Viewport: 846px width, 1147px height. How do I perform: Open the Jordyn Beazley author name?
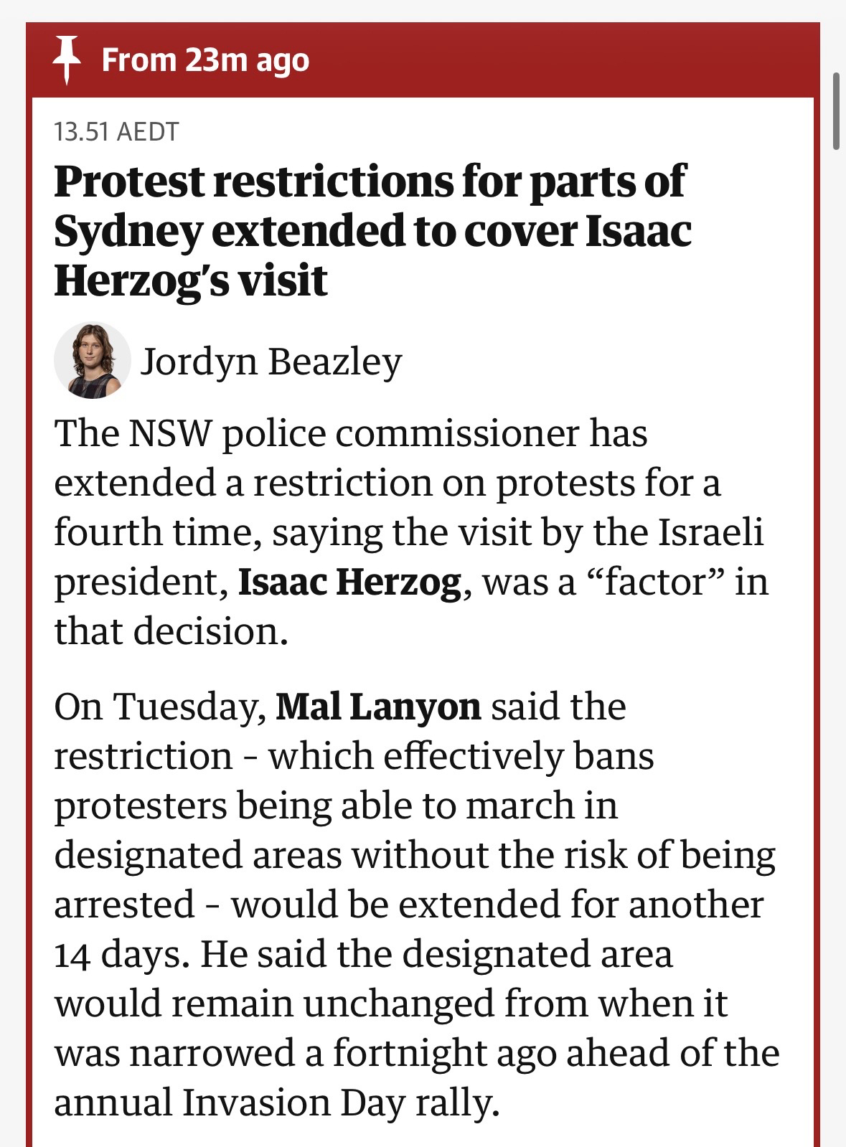pos(271,361)
